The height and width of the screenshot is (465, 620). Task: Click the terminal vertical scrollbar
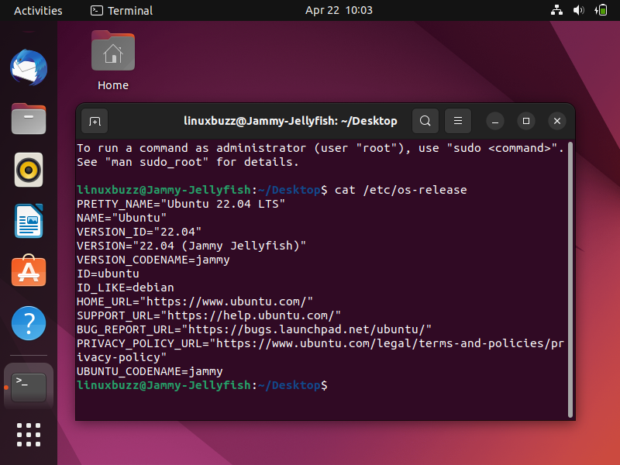(x=570, y=279)
